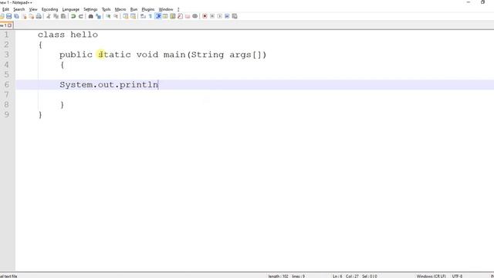
Task: Undo the last edit with the Undo arrow
Action: click(73, 16)
